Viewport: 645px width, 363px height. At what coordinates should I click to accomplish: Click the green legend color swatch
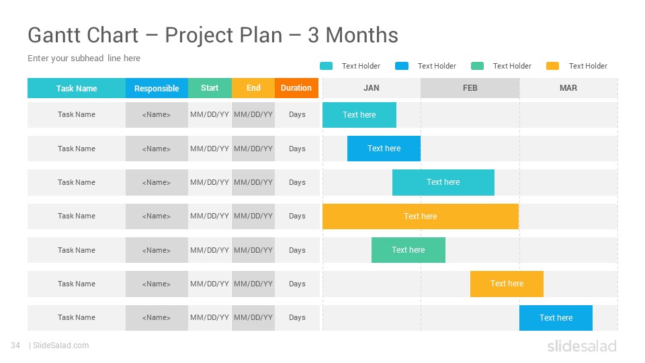(x=477, y=66)
